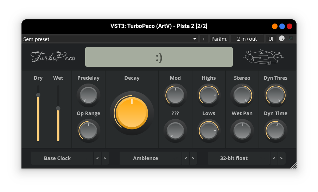Click the TurboPaco logo
This screenshot has height=192, width=318.
tap(53, 57)
